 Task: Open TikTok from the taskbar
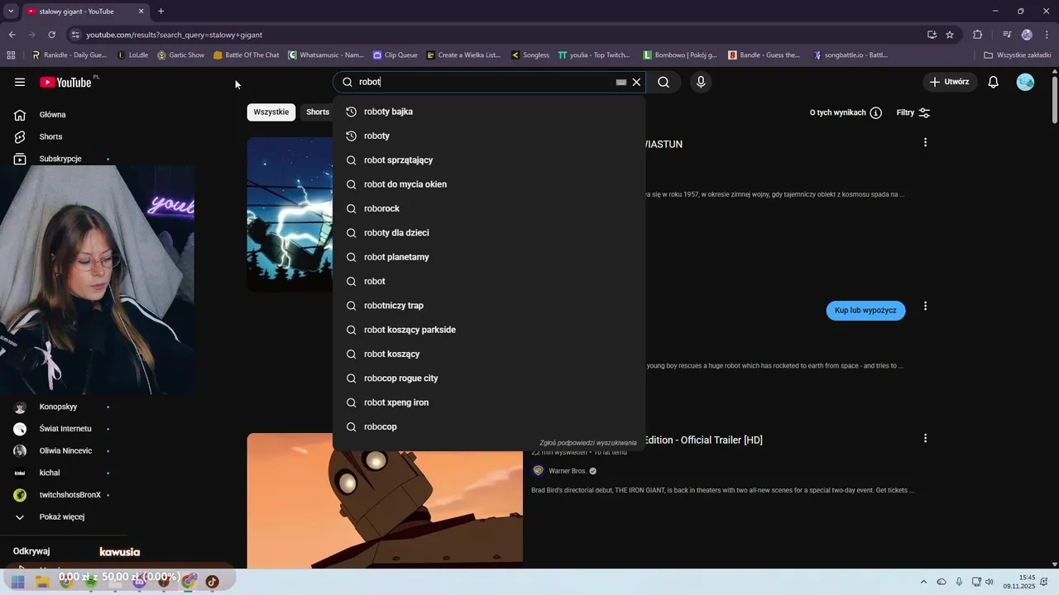pos(212,582)
